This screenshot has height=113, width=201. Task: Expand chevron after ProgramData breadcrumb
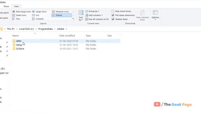click(x=55, y=29)
